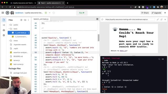
Task: Close the Quality Assurance and Testing tab
Action: coord(35,3)
